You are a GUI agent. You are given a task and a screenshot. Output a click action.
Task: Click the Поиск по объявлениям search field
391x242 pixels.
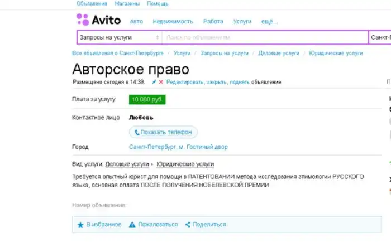264,37
